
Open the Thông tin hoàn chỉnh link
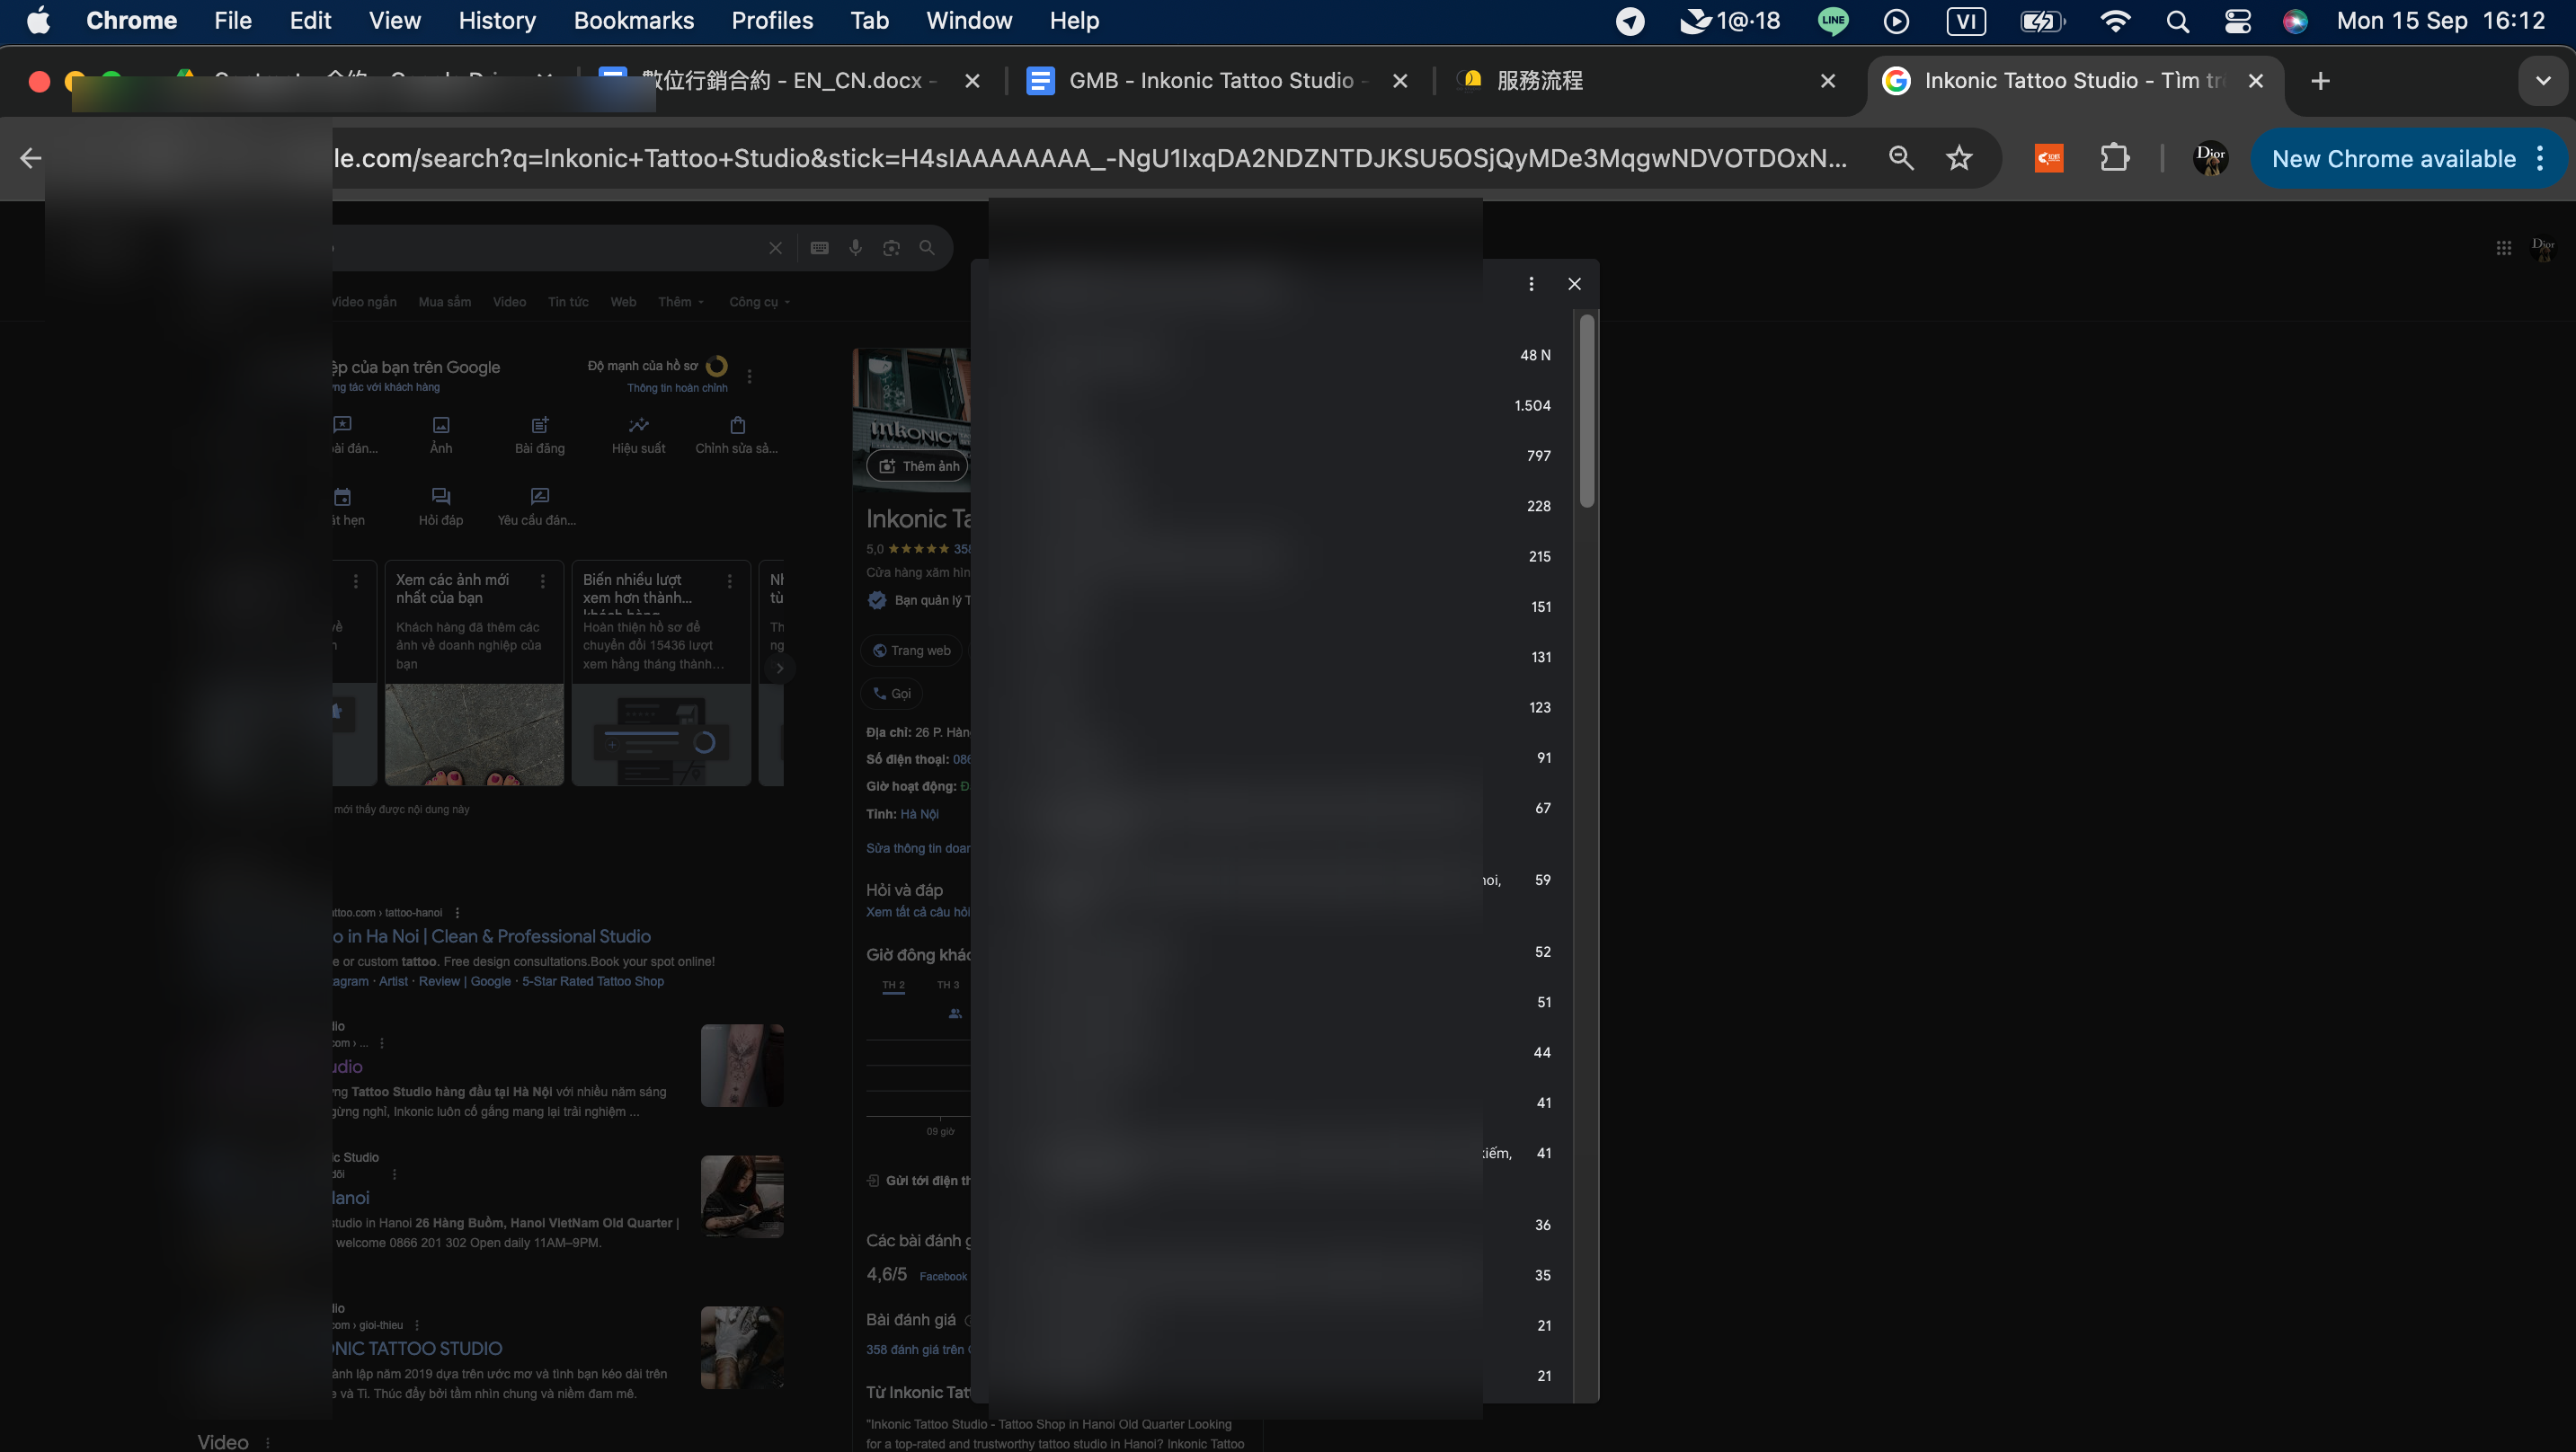(x=677, y=388)
